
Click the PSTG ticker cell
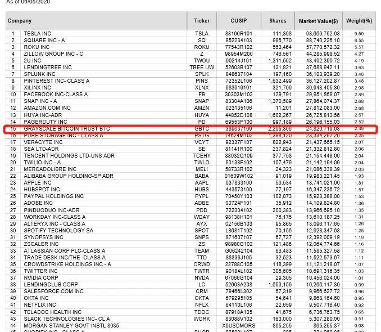[202, 135]
